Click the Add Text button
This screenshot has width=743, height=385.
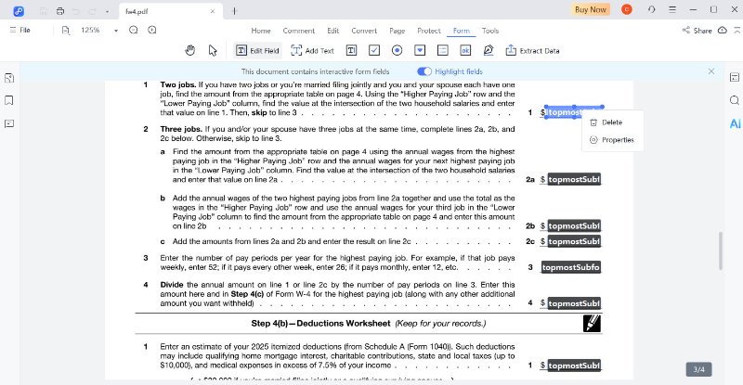(312, 51)
